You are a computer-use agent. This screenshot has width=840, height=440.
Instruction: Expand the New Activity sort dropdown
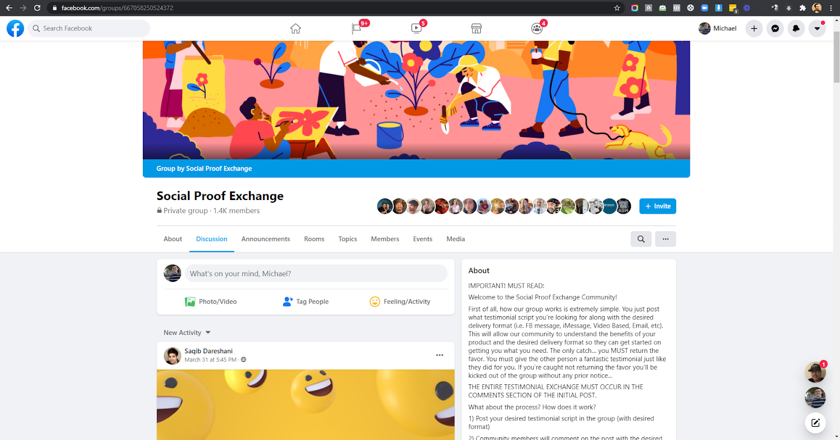187,332
